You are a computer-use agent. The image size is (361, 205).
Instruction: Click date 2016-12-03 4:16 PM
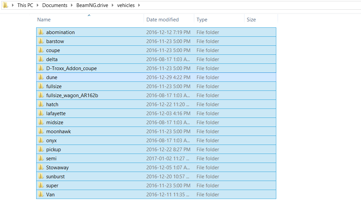(168, 114)
